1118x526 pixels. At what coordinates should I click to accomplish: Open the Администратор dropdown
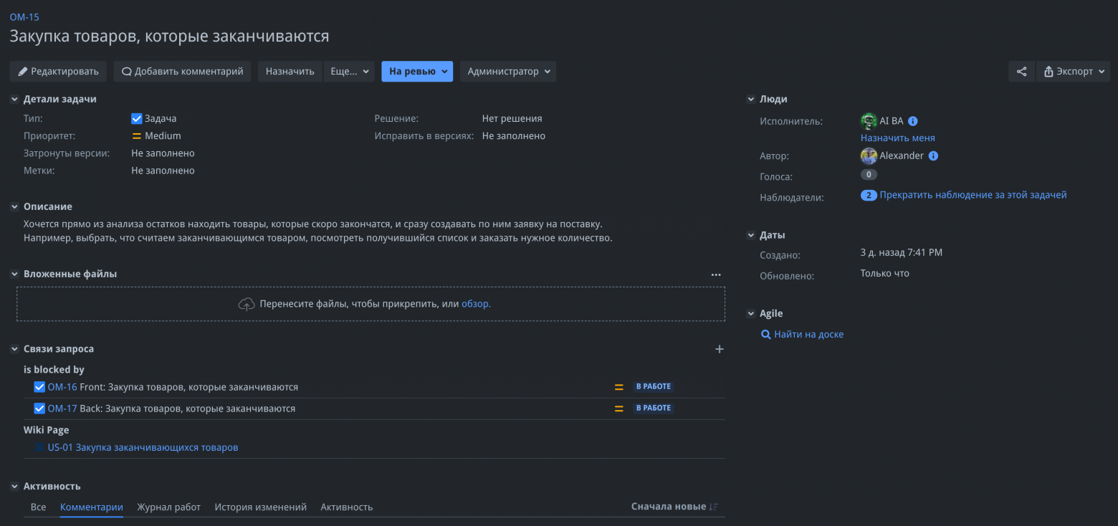click(508, 72)
